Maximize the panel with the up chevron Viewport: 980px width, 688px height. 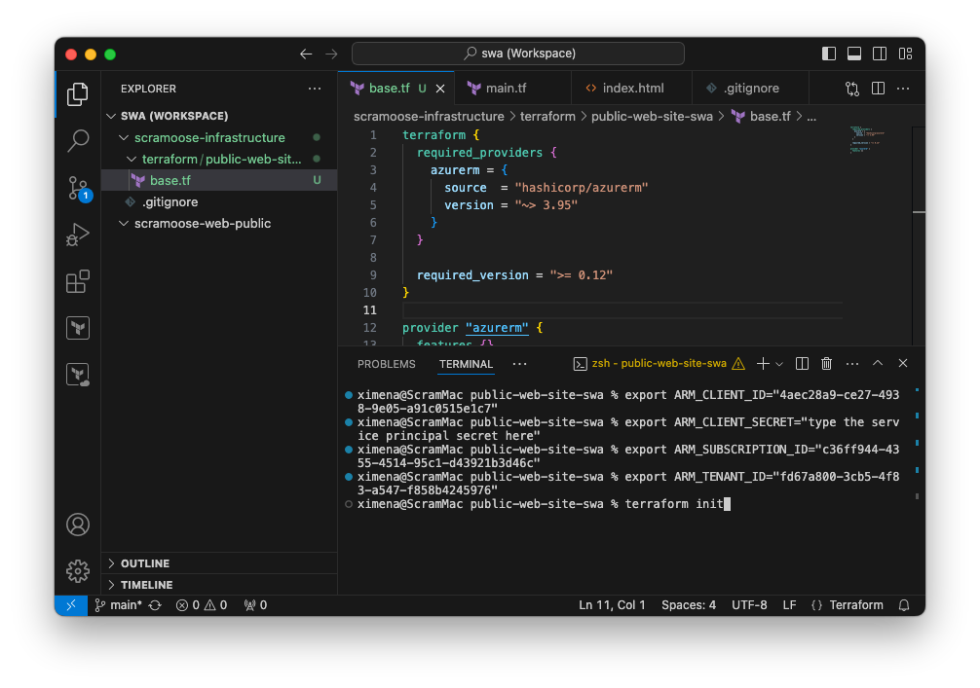point(878,363)
